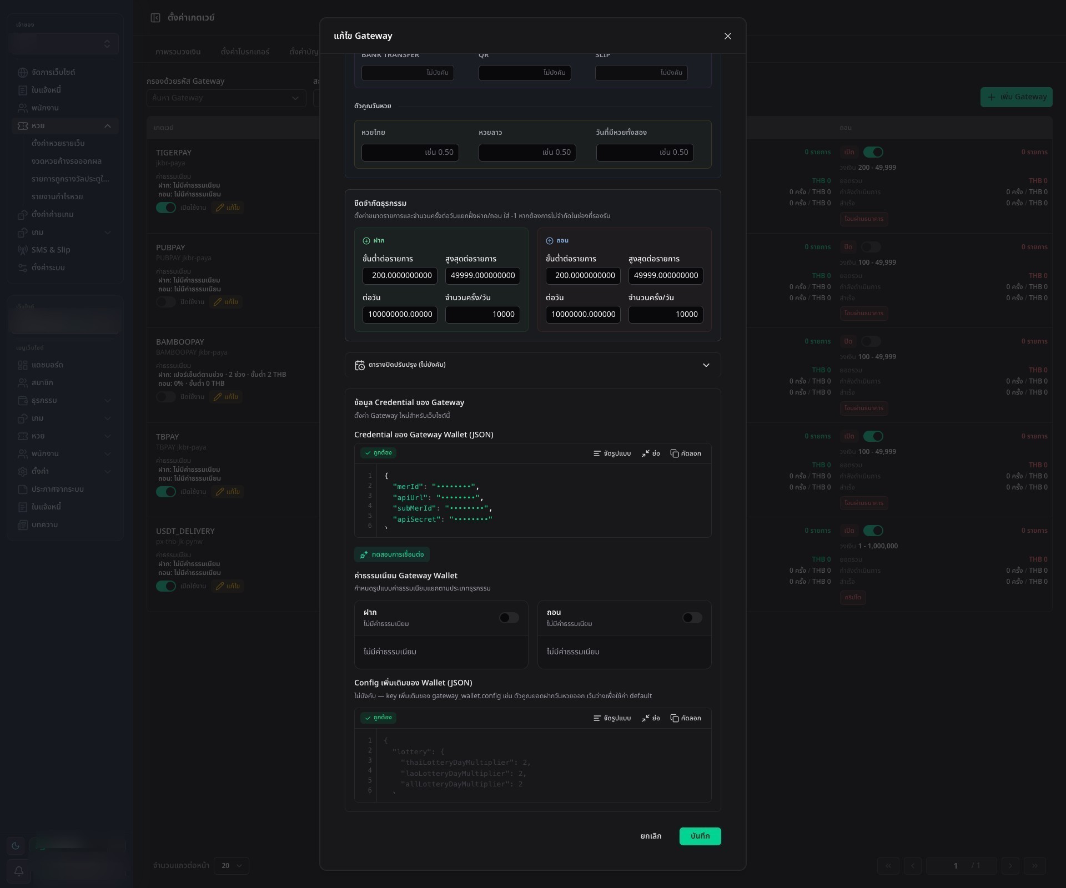Open งวดหวยค้างรอออกผล submenu item
Image resolution: width=1066 pixels, height=888 pixels.
pyautogui.click(x=67, y=162)
